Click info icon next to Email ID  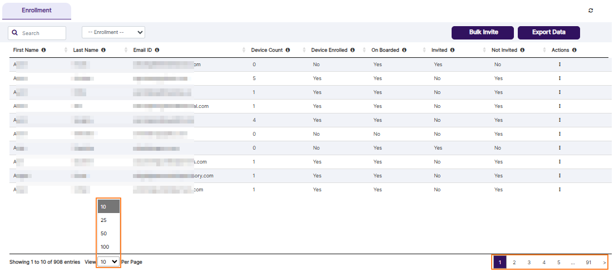point(157,50)
